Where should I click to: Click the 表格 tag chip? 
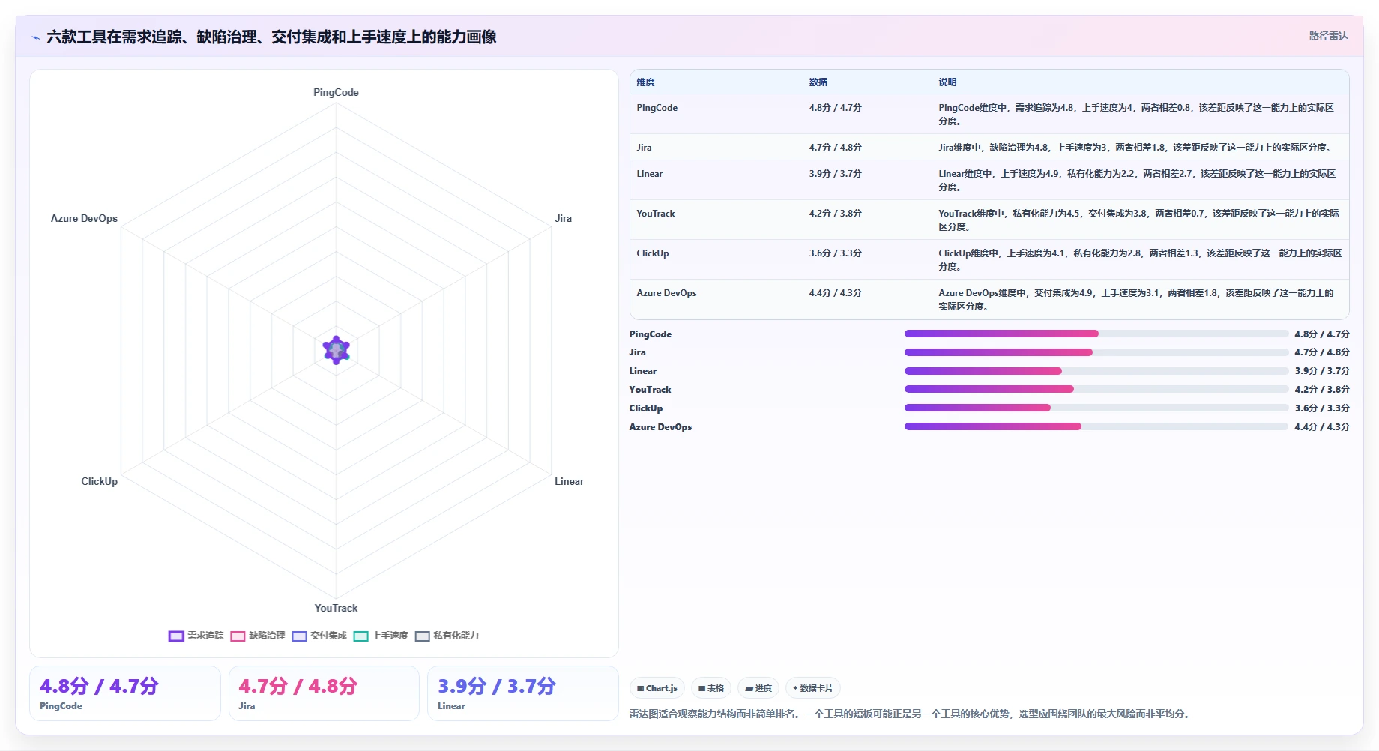tap(711, 688)
